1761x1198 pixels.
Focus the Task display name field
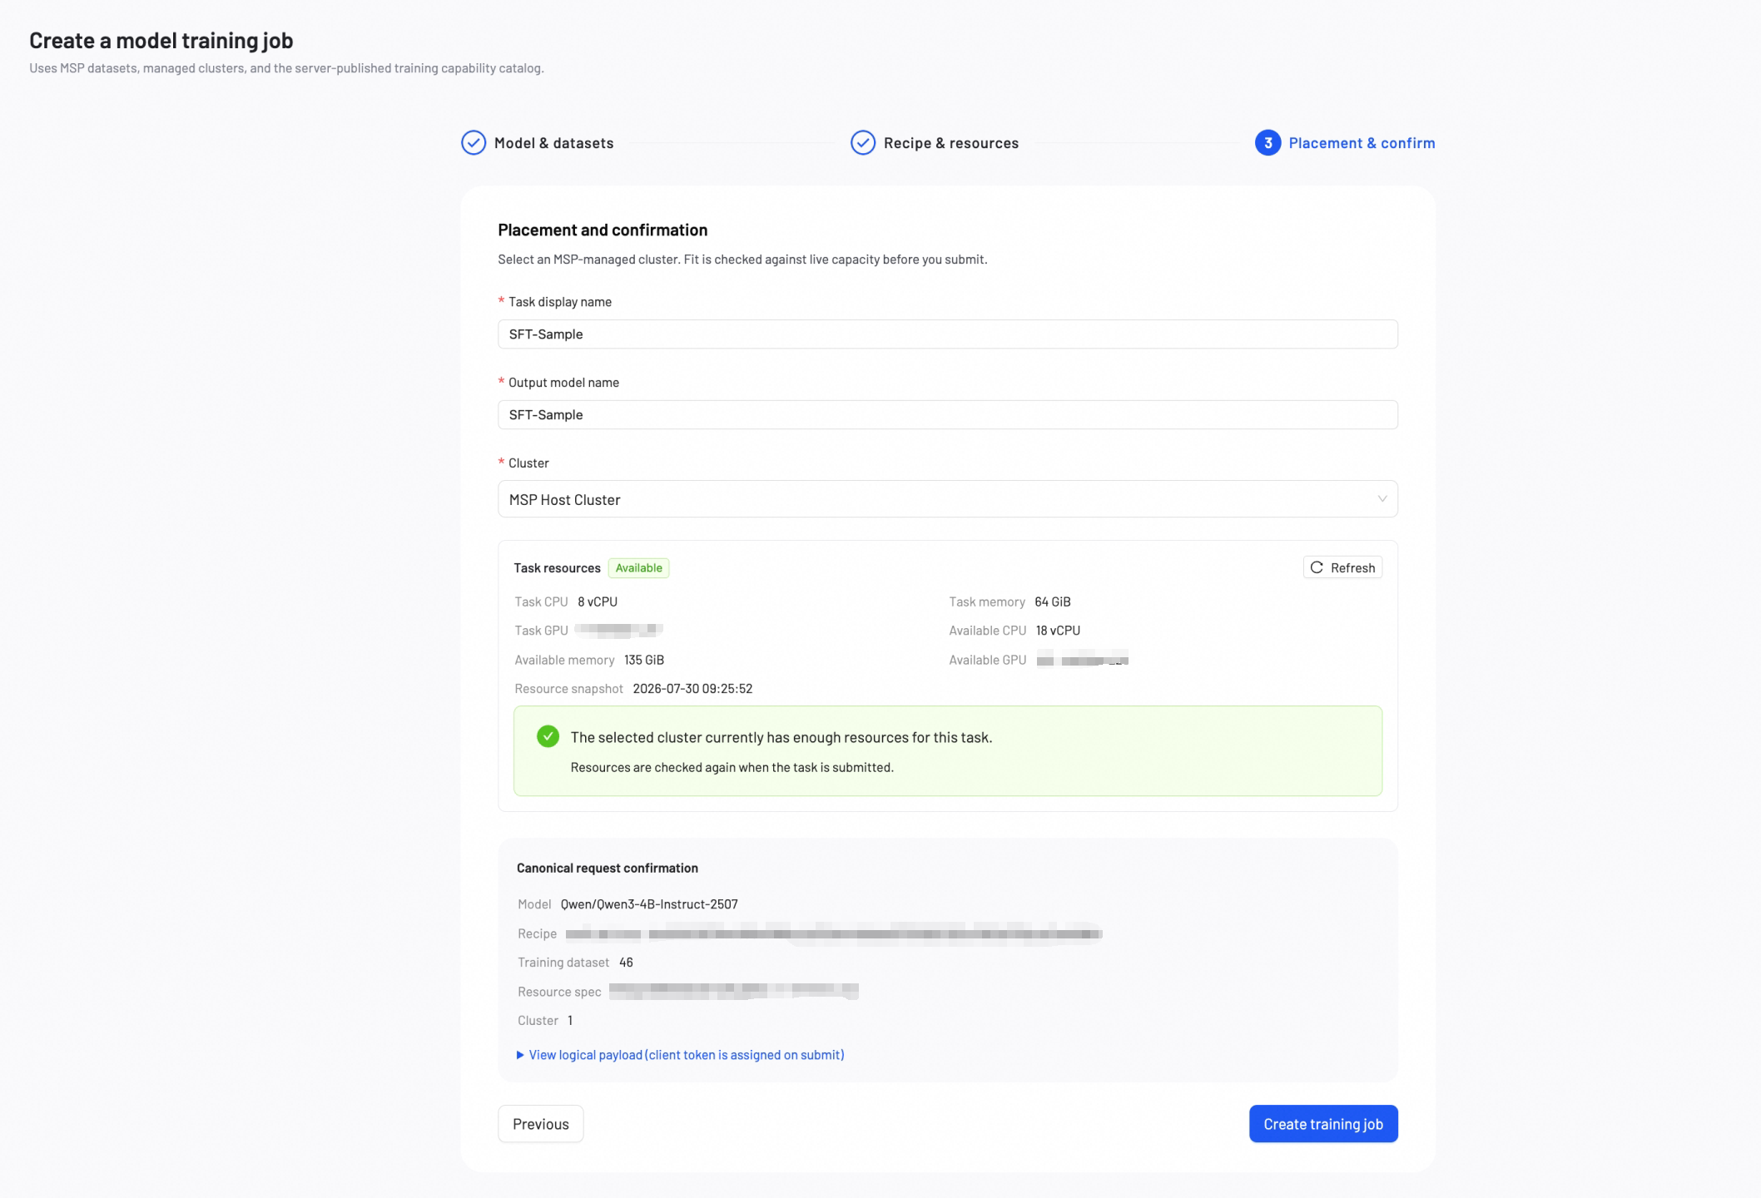pos(948,334)
